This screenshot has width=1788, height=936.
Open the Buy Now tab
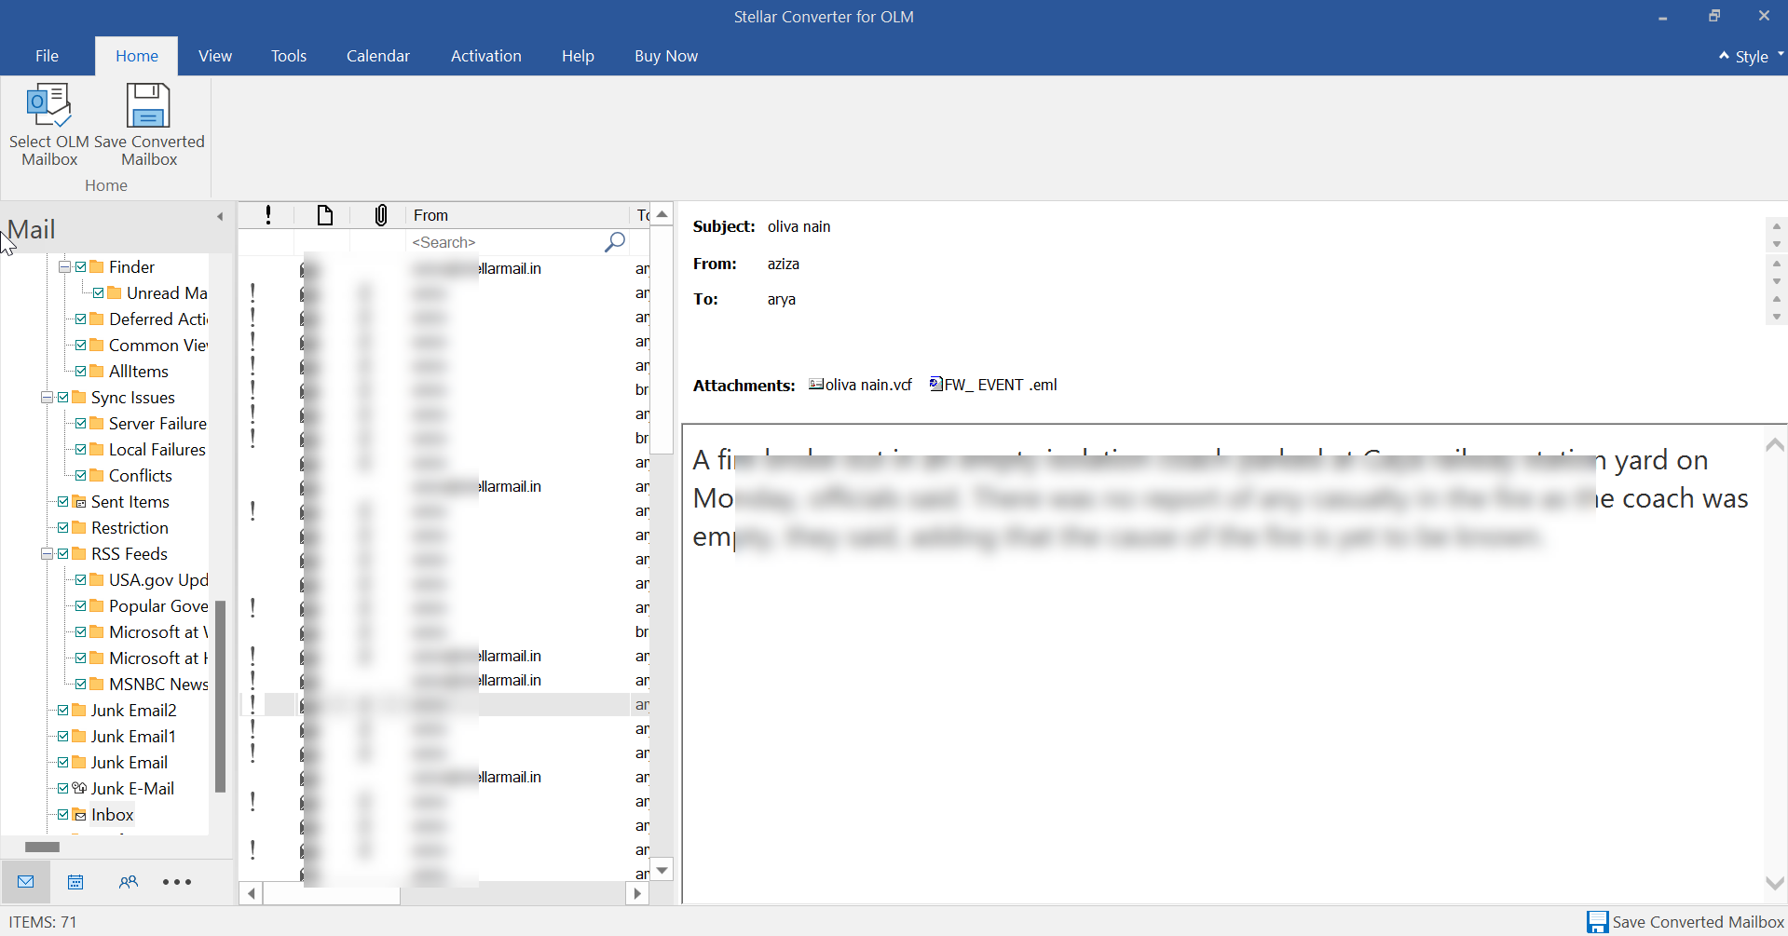666,56
